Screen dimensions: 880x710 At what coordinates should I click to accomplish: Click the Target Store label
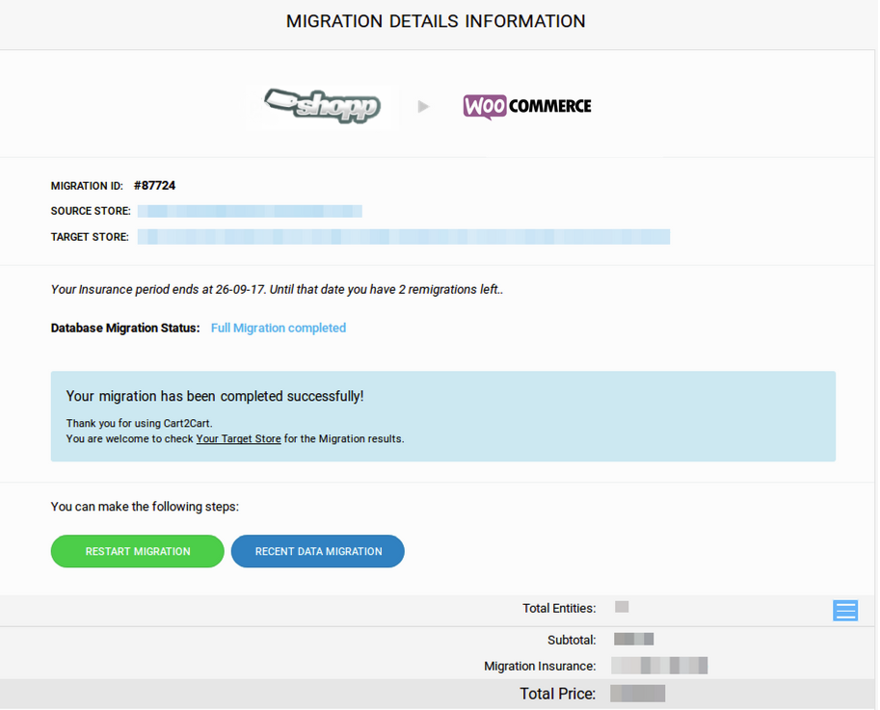[x=90, y=237]
